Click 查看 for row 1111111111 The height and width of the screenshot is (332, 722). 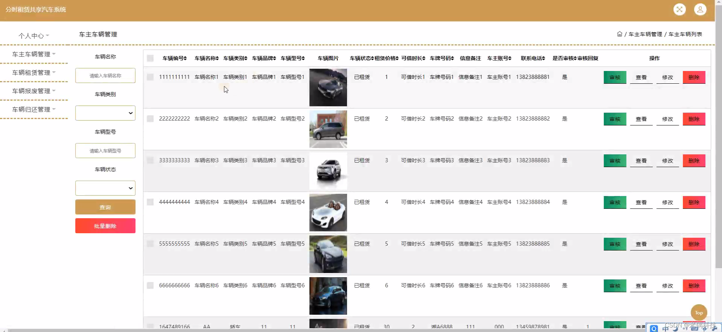click(x=641, y=77)
